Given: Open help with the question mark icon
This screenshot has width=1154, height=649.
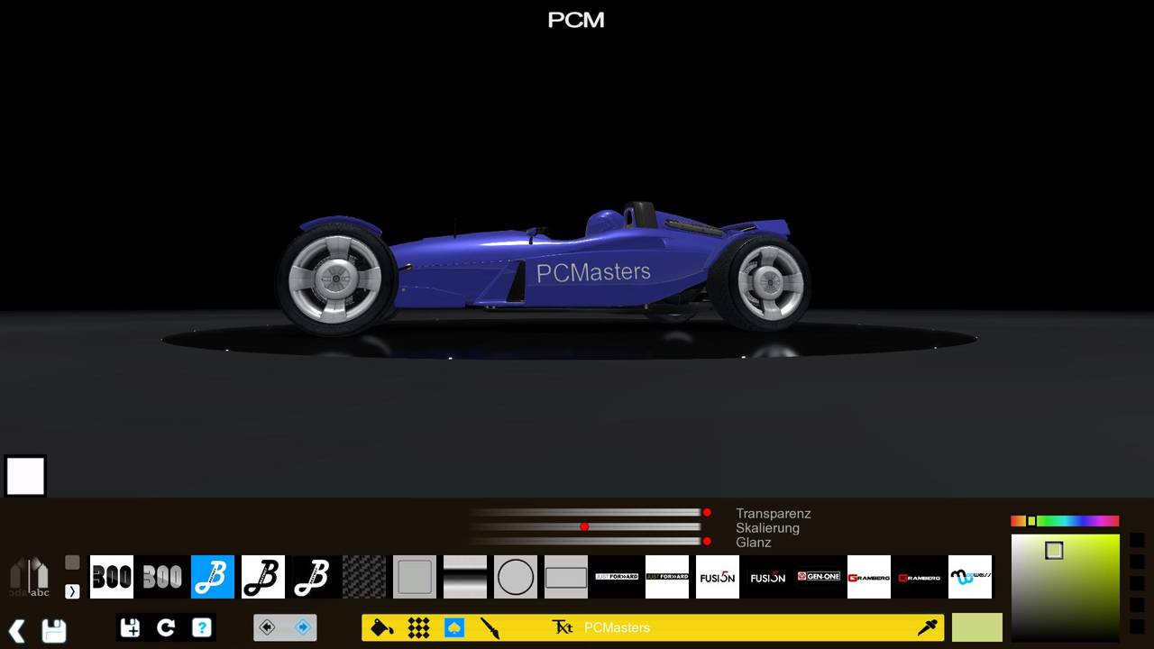Looking at the screenshot, I should point(202,627).
